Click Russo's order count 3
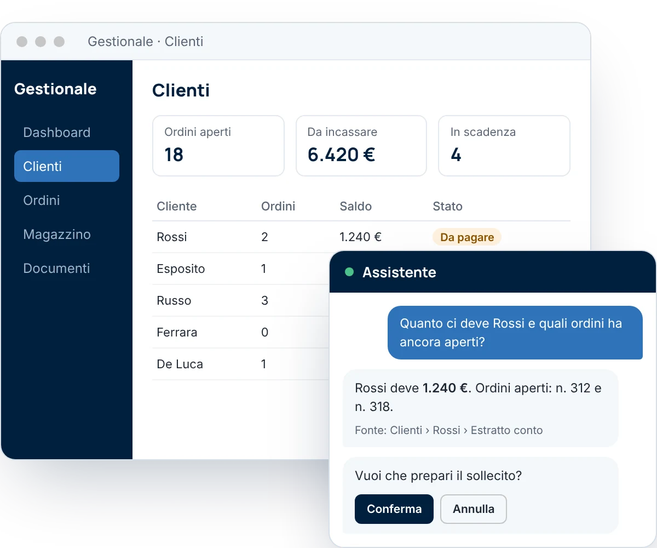This screenshot has width=657, height=548. [265, 301]
